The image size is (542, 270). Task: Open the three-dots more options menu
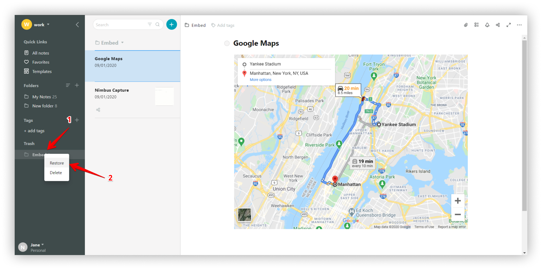click(x=519, y=25)
